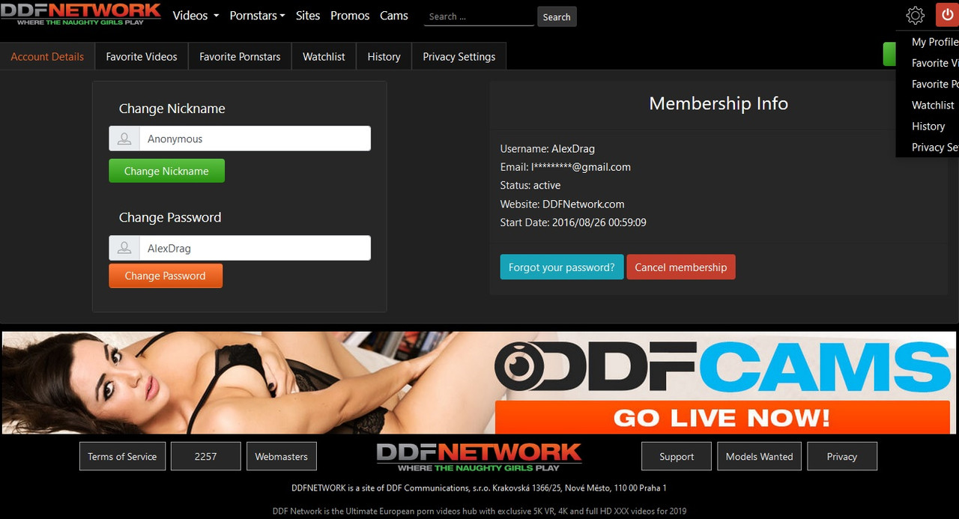Open the Support footer link
959x519 pixels.
[677, 456]
